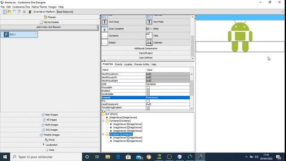Select ImageViewer3 in the component tree
Screen dimensions: 286x161
(x=127, y=124)
